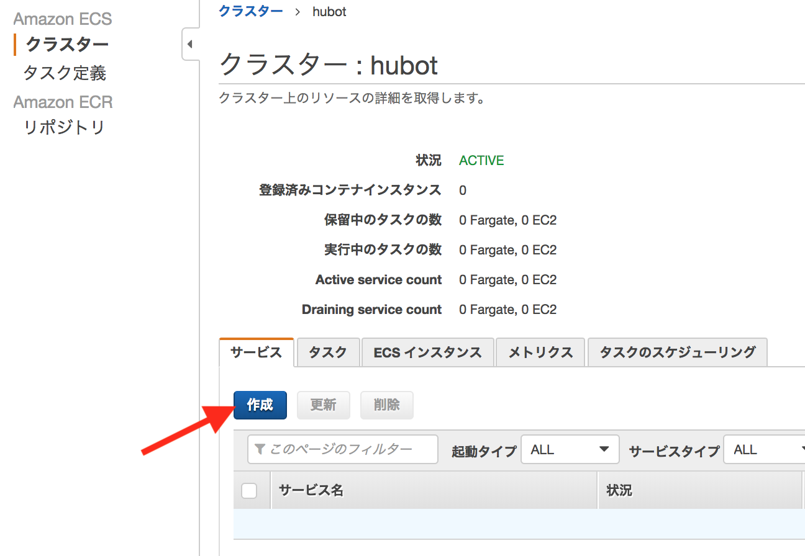This screenshot has width=805, height=556.
Task: Click the Draining service count label
Action: coord(371,310)
